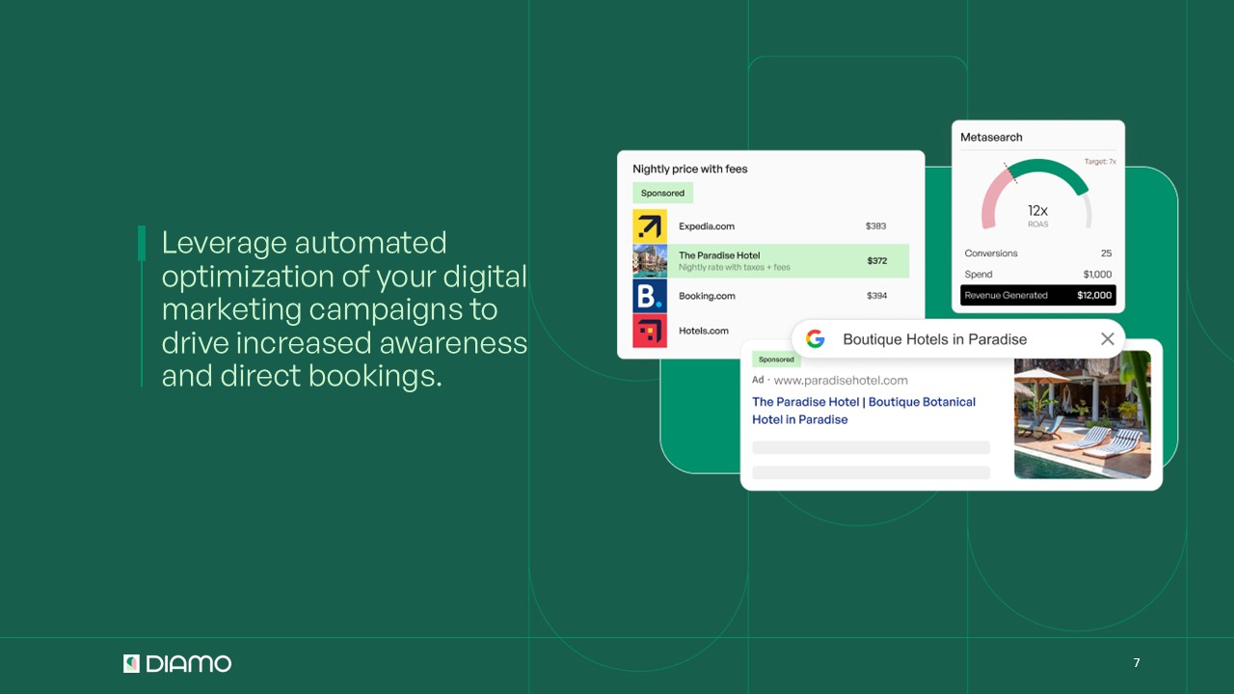Click the $372 Paradise Hotel price
Screen dimensions: 1234x694
pyautogui.click(x=877, y=260)
